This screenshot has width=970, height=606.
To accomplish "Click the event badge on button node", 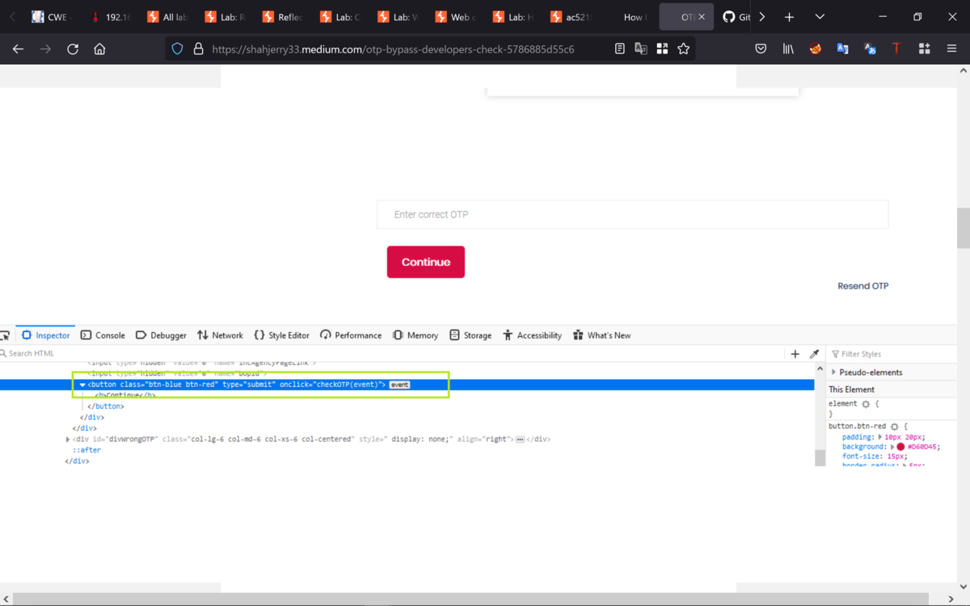I will (399, 385).
